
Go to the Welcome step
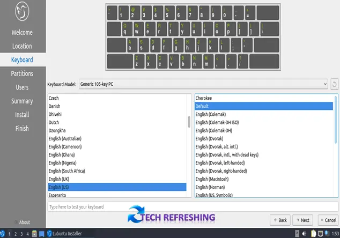click(x=22, y=32)
